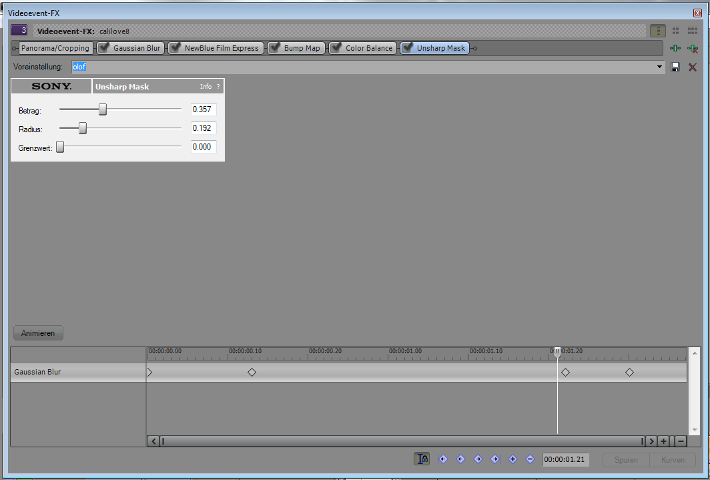
Task: Open the Voreinstellung preset dropdown arrow
Action: click(x=660, y=67)
